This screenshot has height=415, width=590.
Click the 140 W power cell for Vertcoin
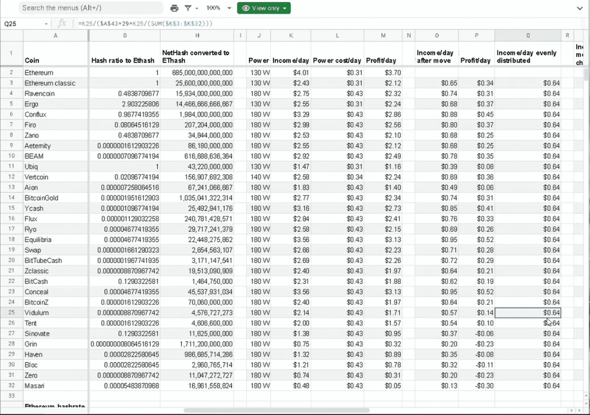point(259,177)
